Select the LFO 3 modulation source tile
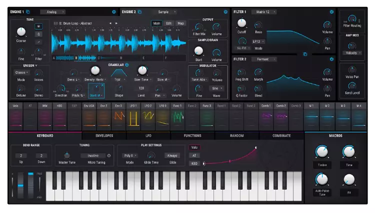Screen dimensions: 375x213 coord(162,116)
